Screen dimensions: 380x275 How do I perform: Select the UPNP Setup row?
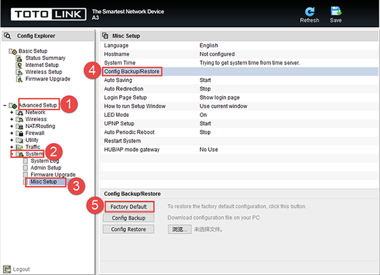239,124
